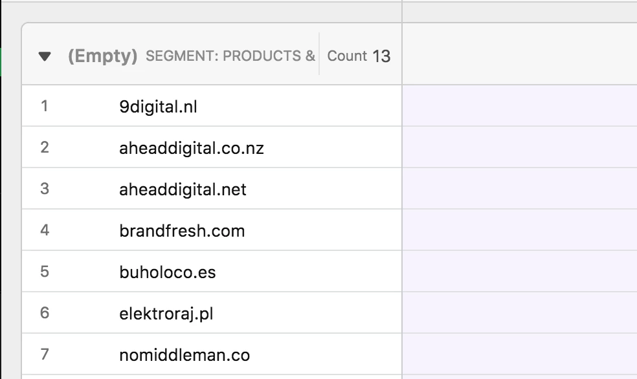Select the 9digital.nl cell
Image resolution: width=637 pixels, height=379 pixels.
click(159, 106)
